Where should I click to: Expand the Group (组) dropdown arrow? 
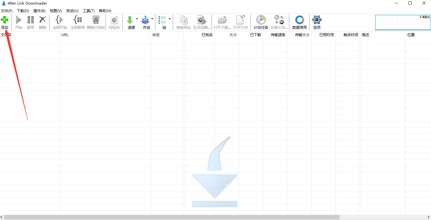(170, 19)
